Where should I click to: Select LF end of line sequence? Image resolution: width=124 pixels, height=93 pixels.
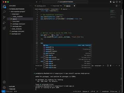pos(97,91)
